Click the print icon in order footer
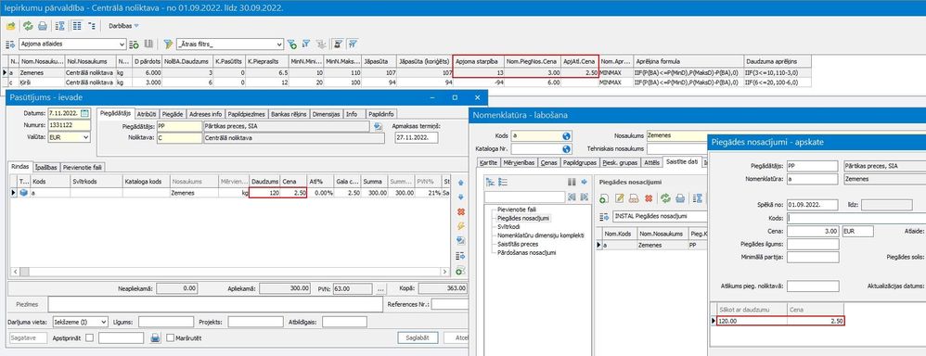The image size is (926, 356). click(155, 338)
